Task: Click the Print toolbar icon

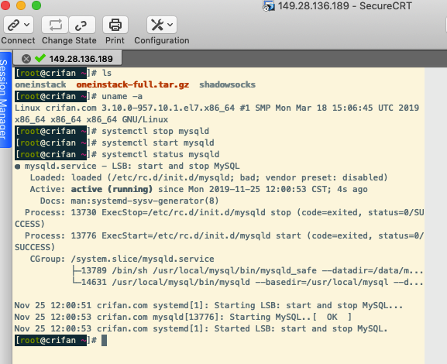Action: tap(115, 25)
